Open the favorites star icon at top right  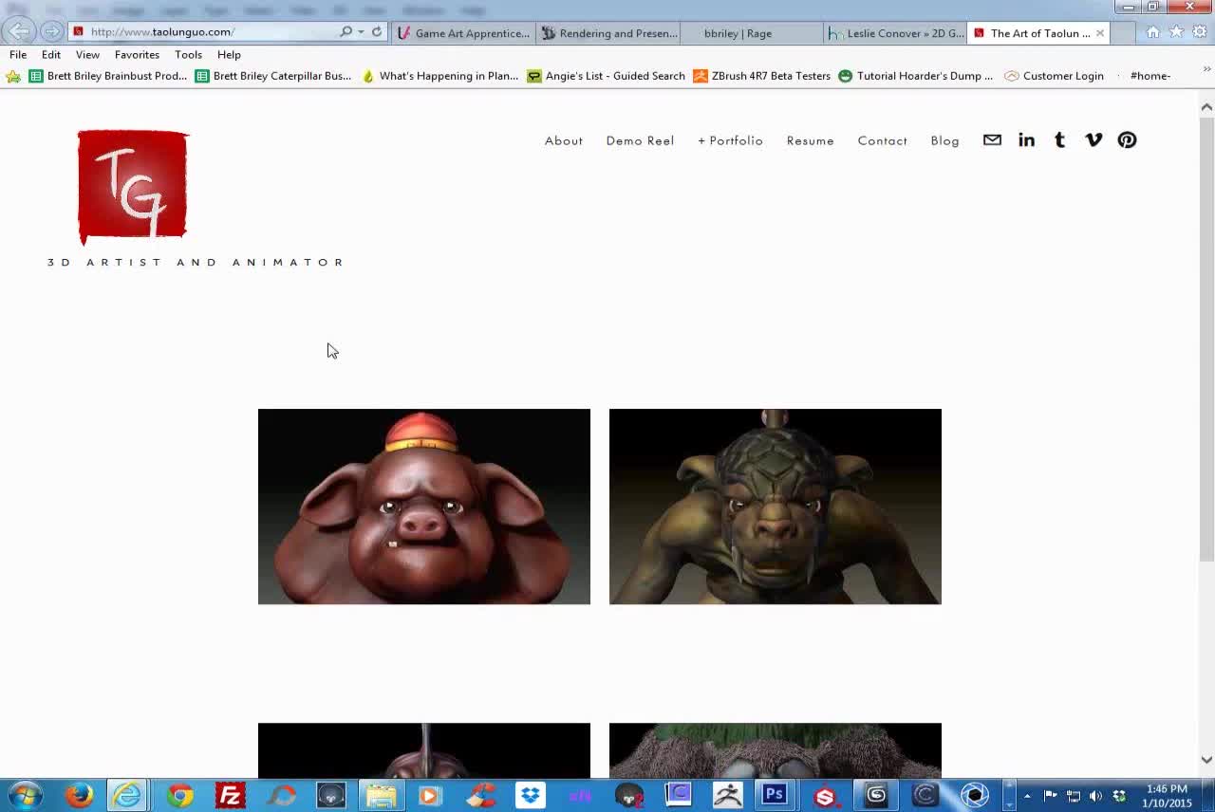[x=1176, y=32]
